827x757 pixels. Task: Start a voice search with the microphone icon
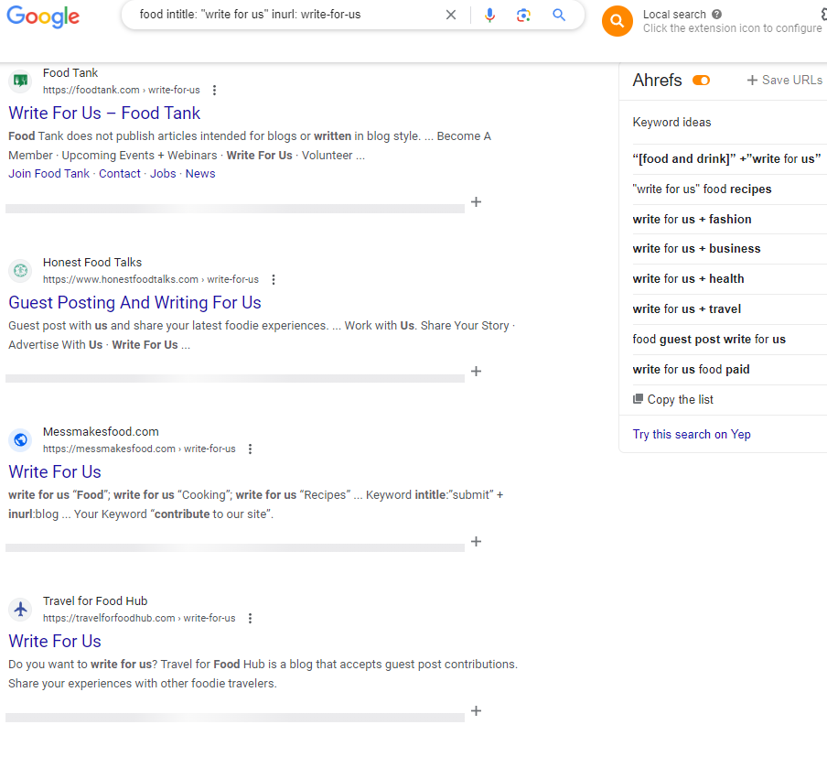[489, 15]
